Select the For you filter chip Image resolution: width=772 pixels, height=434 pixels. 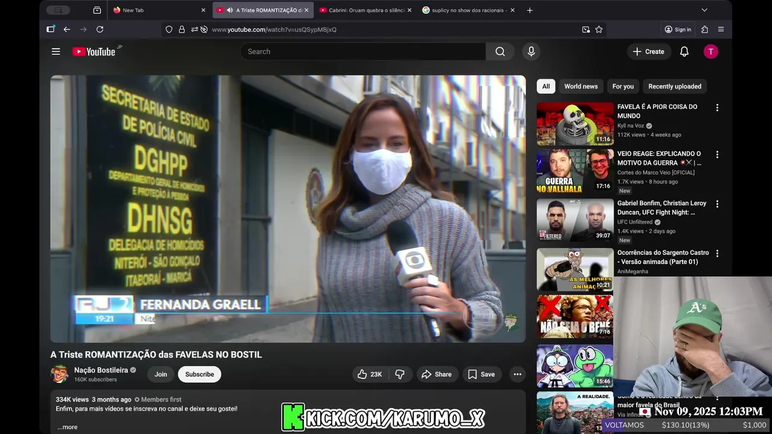tap(623, 86)
